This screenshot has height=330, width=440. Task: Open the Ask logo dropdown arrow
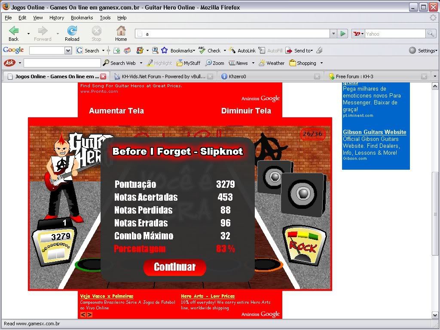(20, 63)
